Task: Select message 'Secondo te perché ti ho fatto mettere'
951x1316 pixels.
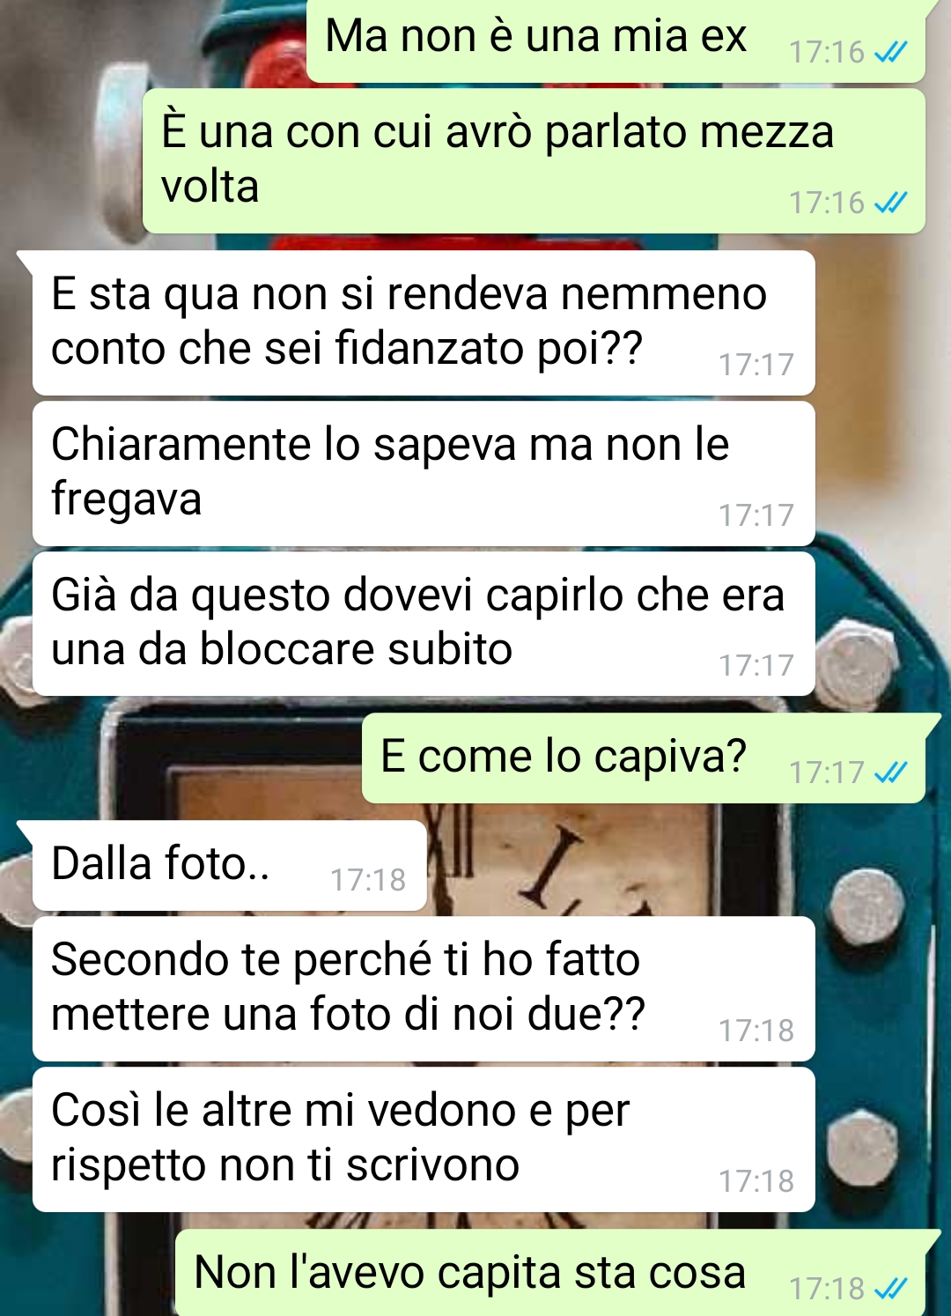Action: [424, 989]
